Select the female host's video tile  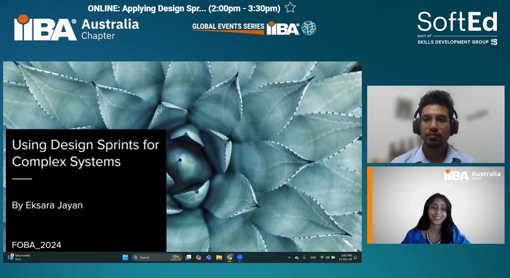click(x=436, y=205)
